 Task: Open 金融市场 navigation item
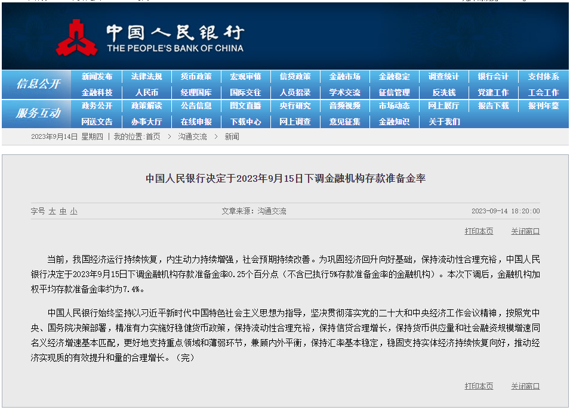point(344,76)
